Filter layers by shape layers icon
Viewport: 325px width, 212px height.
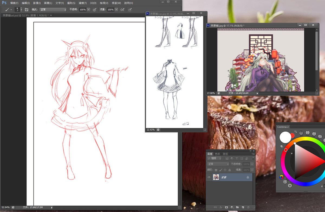[x=242, y=158]
